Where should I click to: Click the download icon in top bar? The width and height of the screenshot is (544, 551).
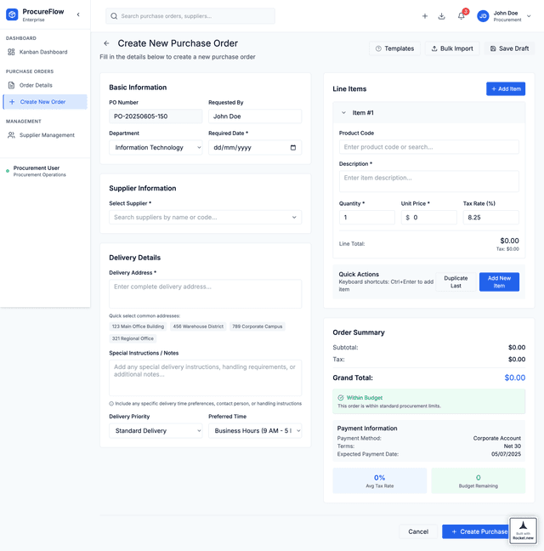[x=442, y=16]
